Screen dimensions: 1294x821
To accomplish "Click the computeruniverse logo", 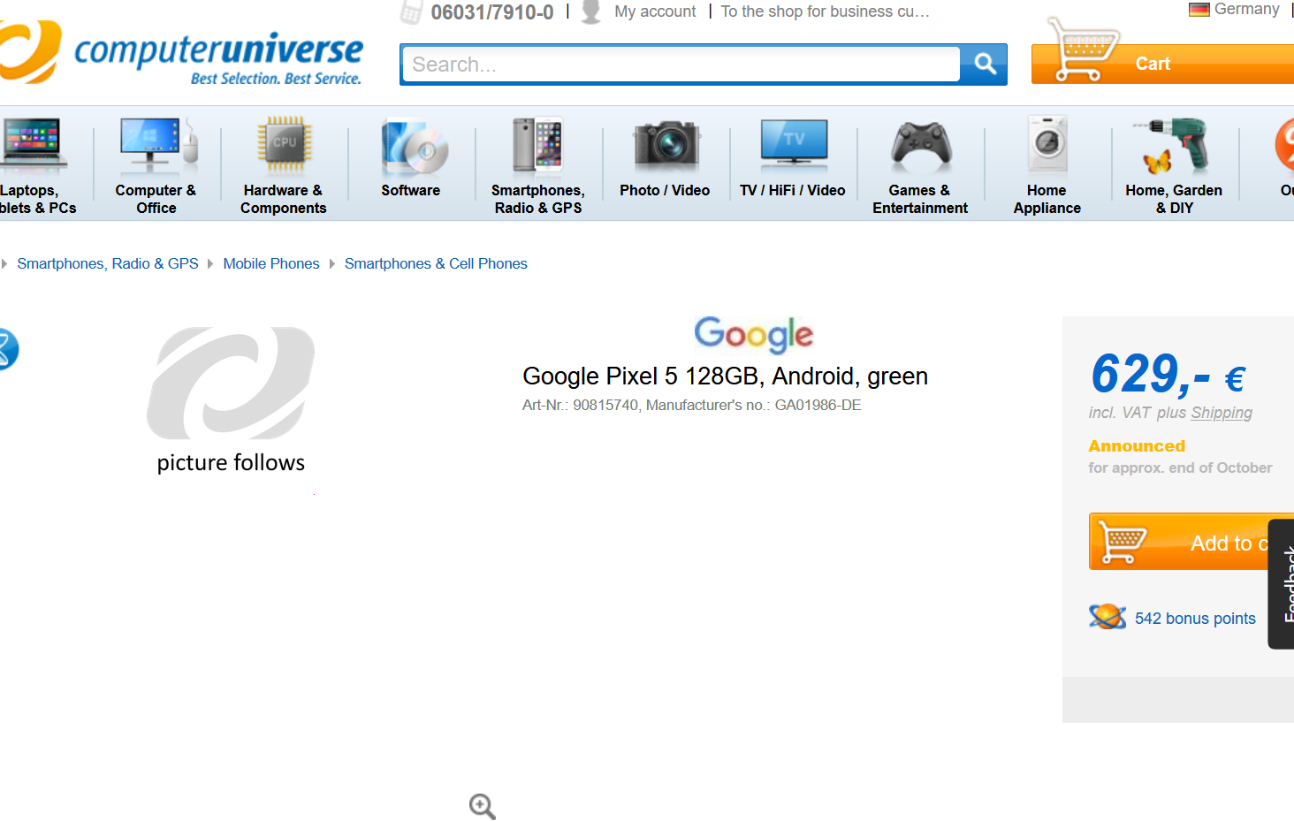I will click(181, 53).
